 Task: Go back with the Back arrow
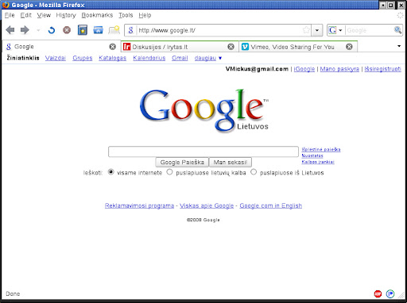click(x=10, y=30)
